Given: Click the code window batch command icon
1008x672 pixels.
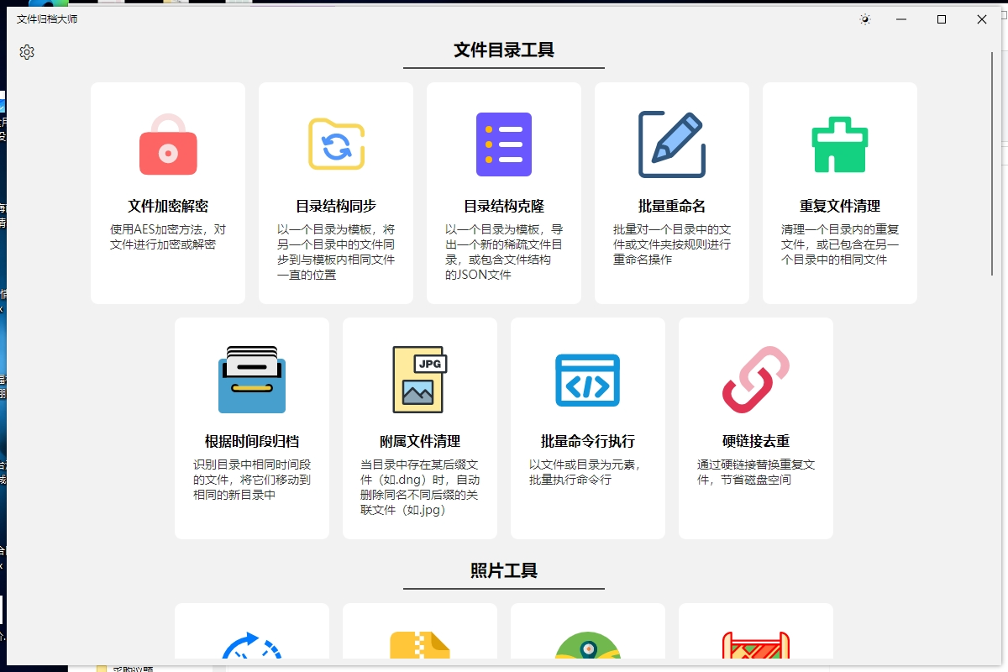Looking at the screenshot, I should 588,380.
